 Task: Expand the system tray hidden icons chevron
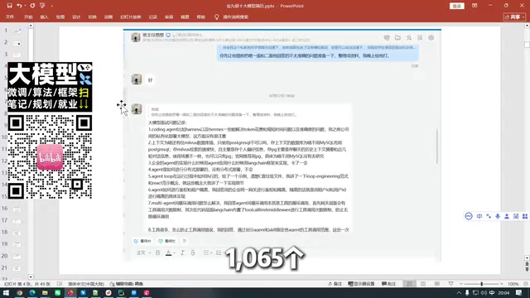[459, 293]
